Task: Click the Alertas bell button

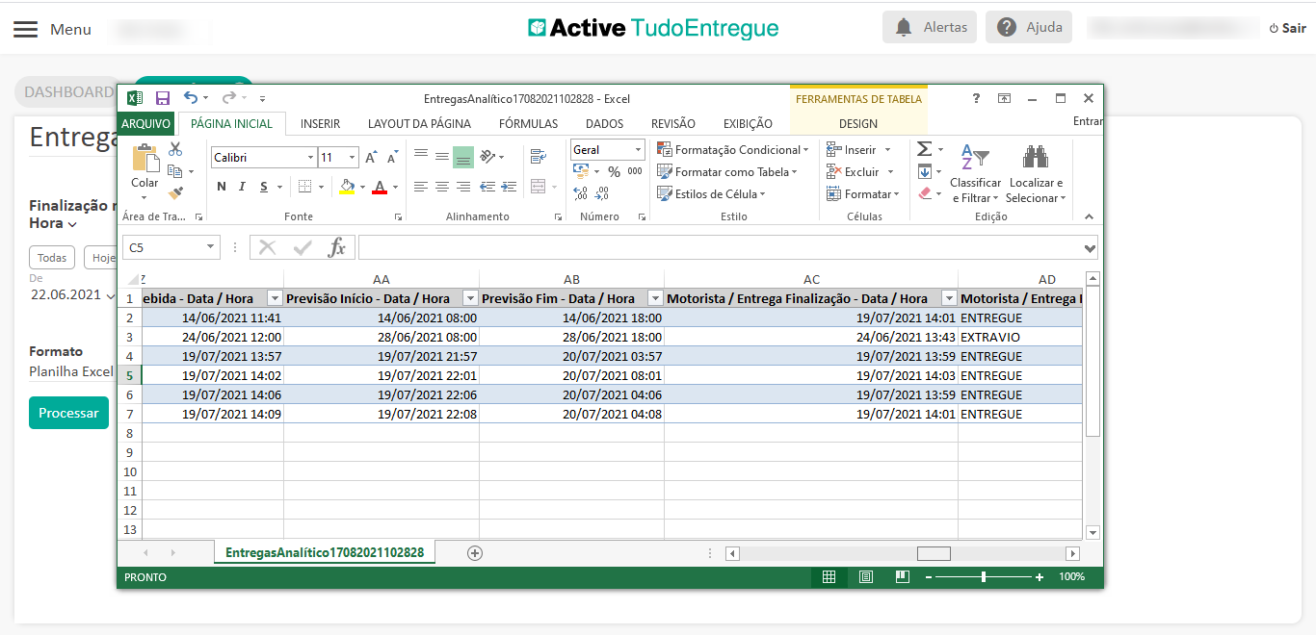Action: point(930,27)
